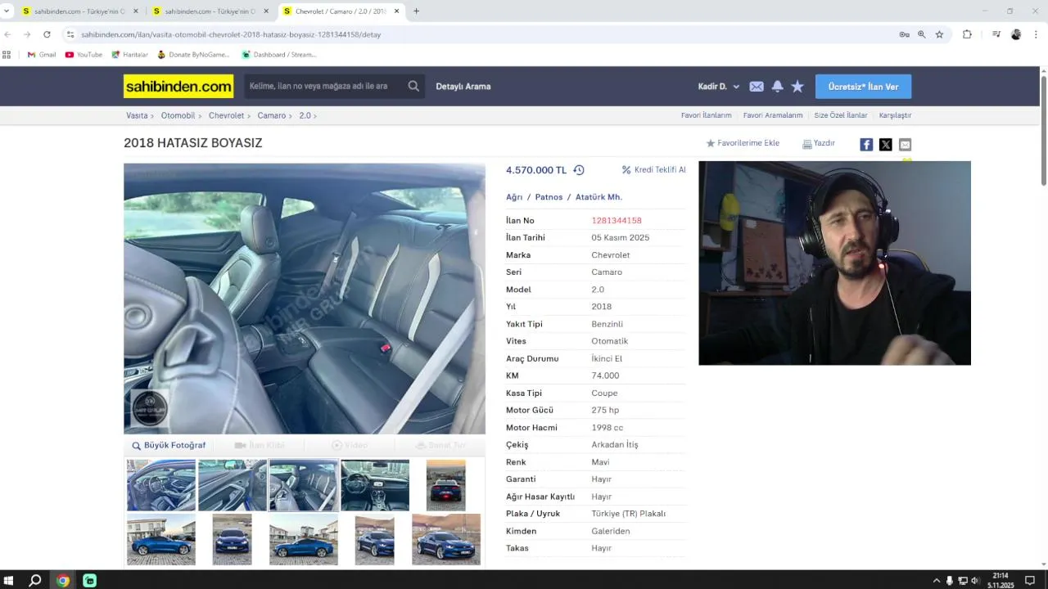The width and height of the screenshot is (1048, 589).
Task: Click the Ağrı location link
Action: click(x=514, y=197)
